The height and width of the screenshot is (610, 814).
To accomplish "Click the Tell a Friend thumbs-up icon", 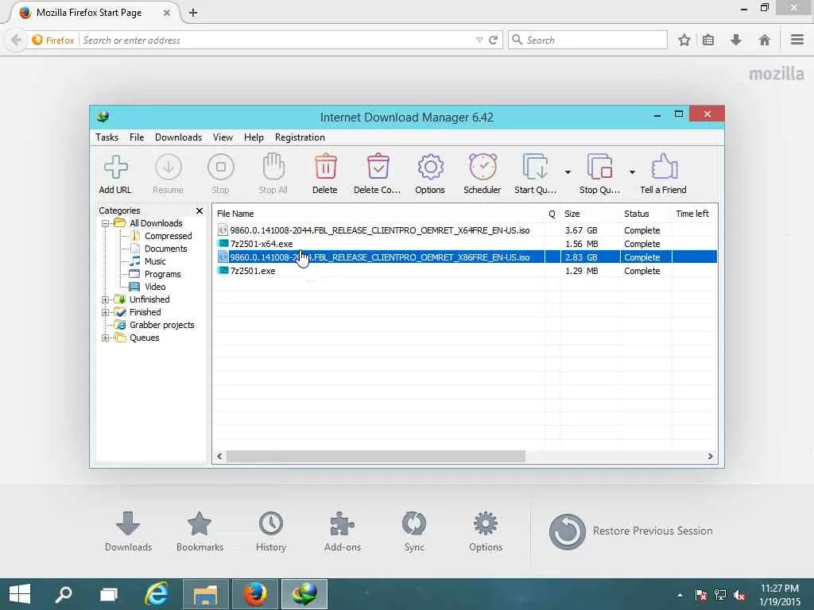I will point(664,167).
